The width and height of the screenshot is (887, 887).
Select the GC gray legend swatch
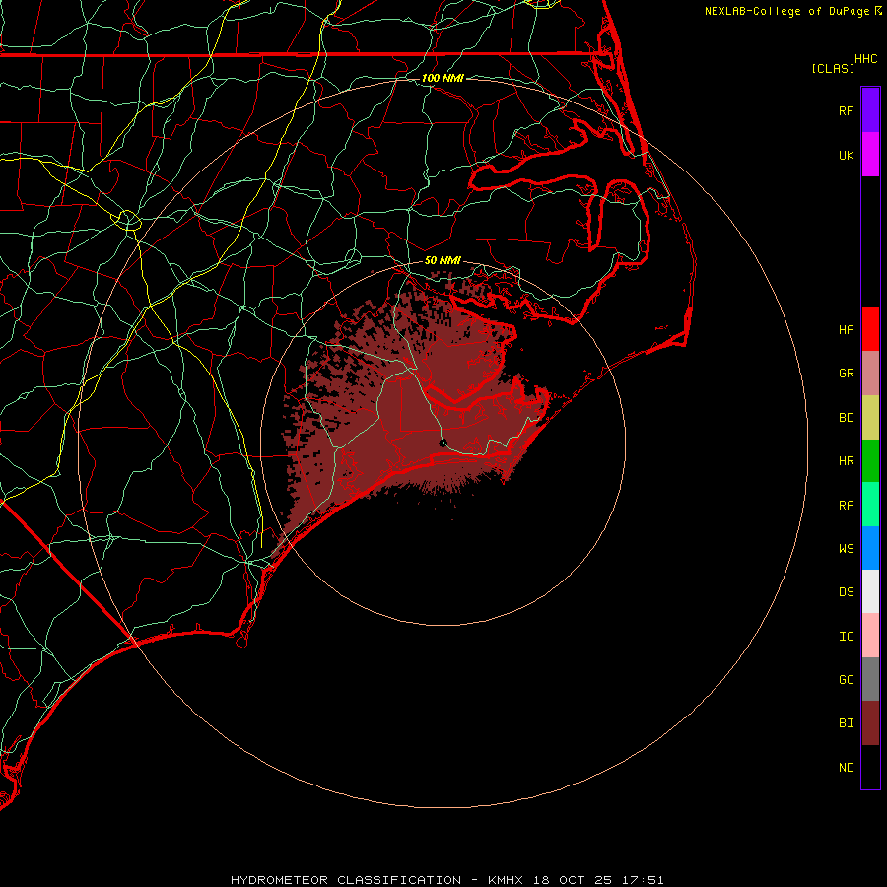point(870,679)
